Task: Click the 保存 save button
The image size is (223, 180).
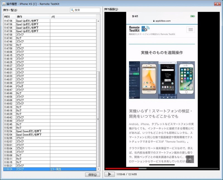Action: (93, 175)
